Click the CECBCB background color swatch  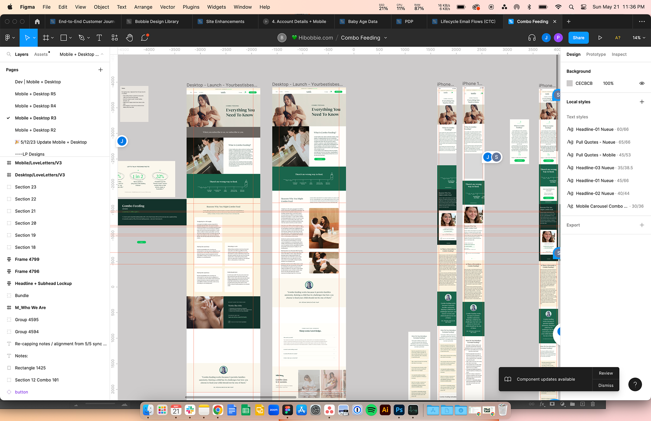click(x=570, y=83)
